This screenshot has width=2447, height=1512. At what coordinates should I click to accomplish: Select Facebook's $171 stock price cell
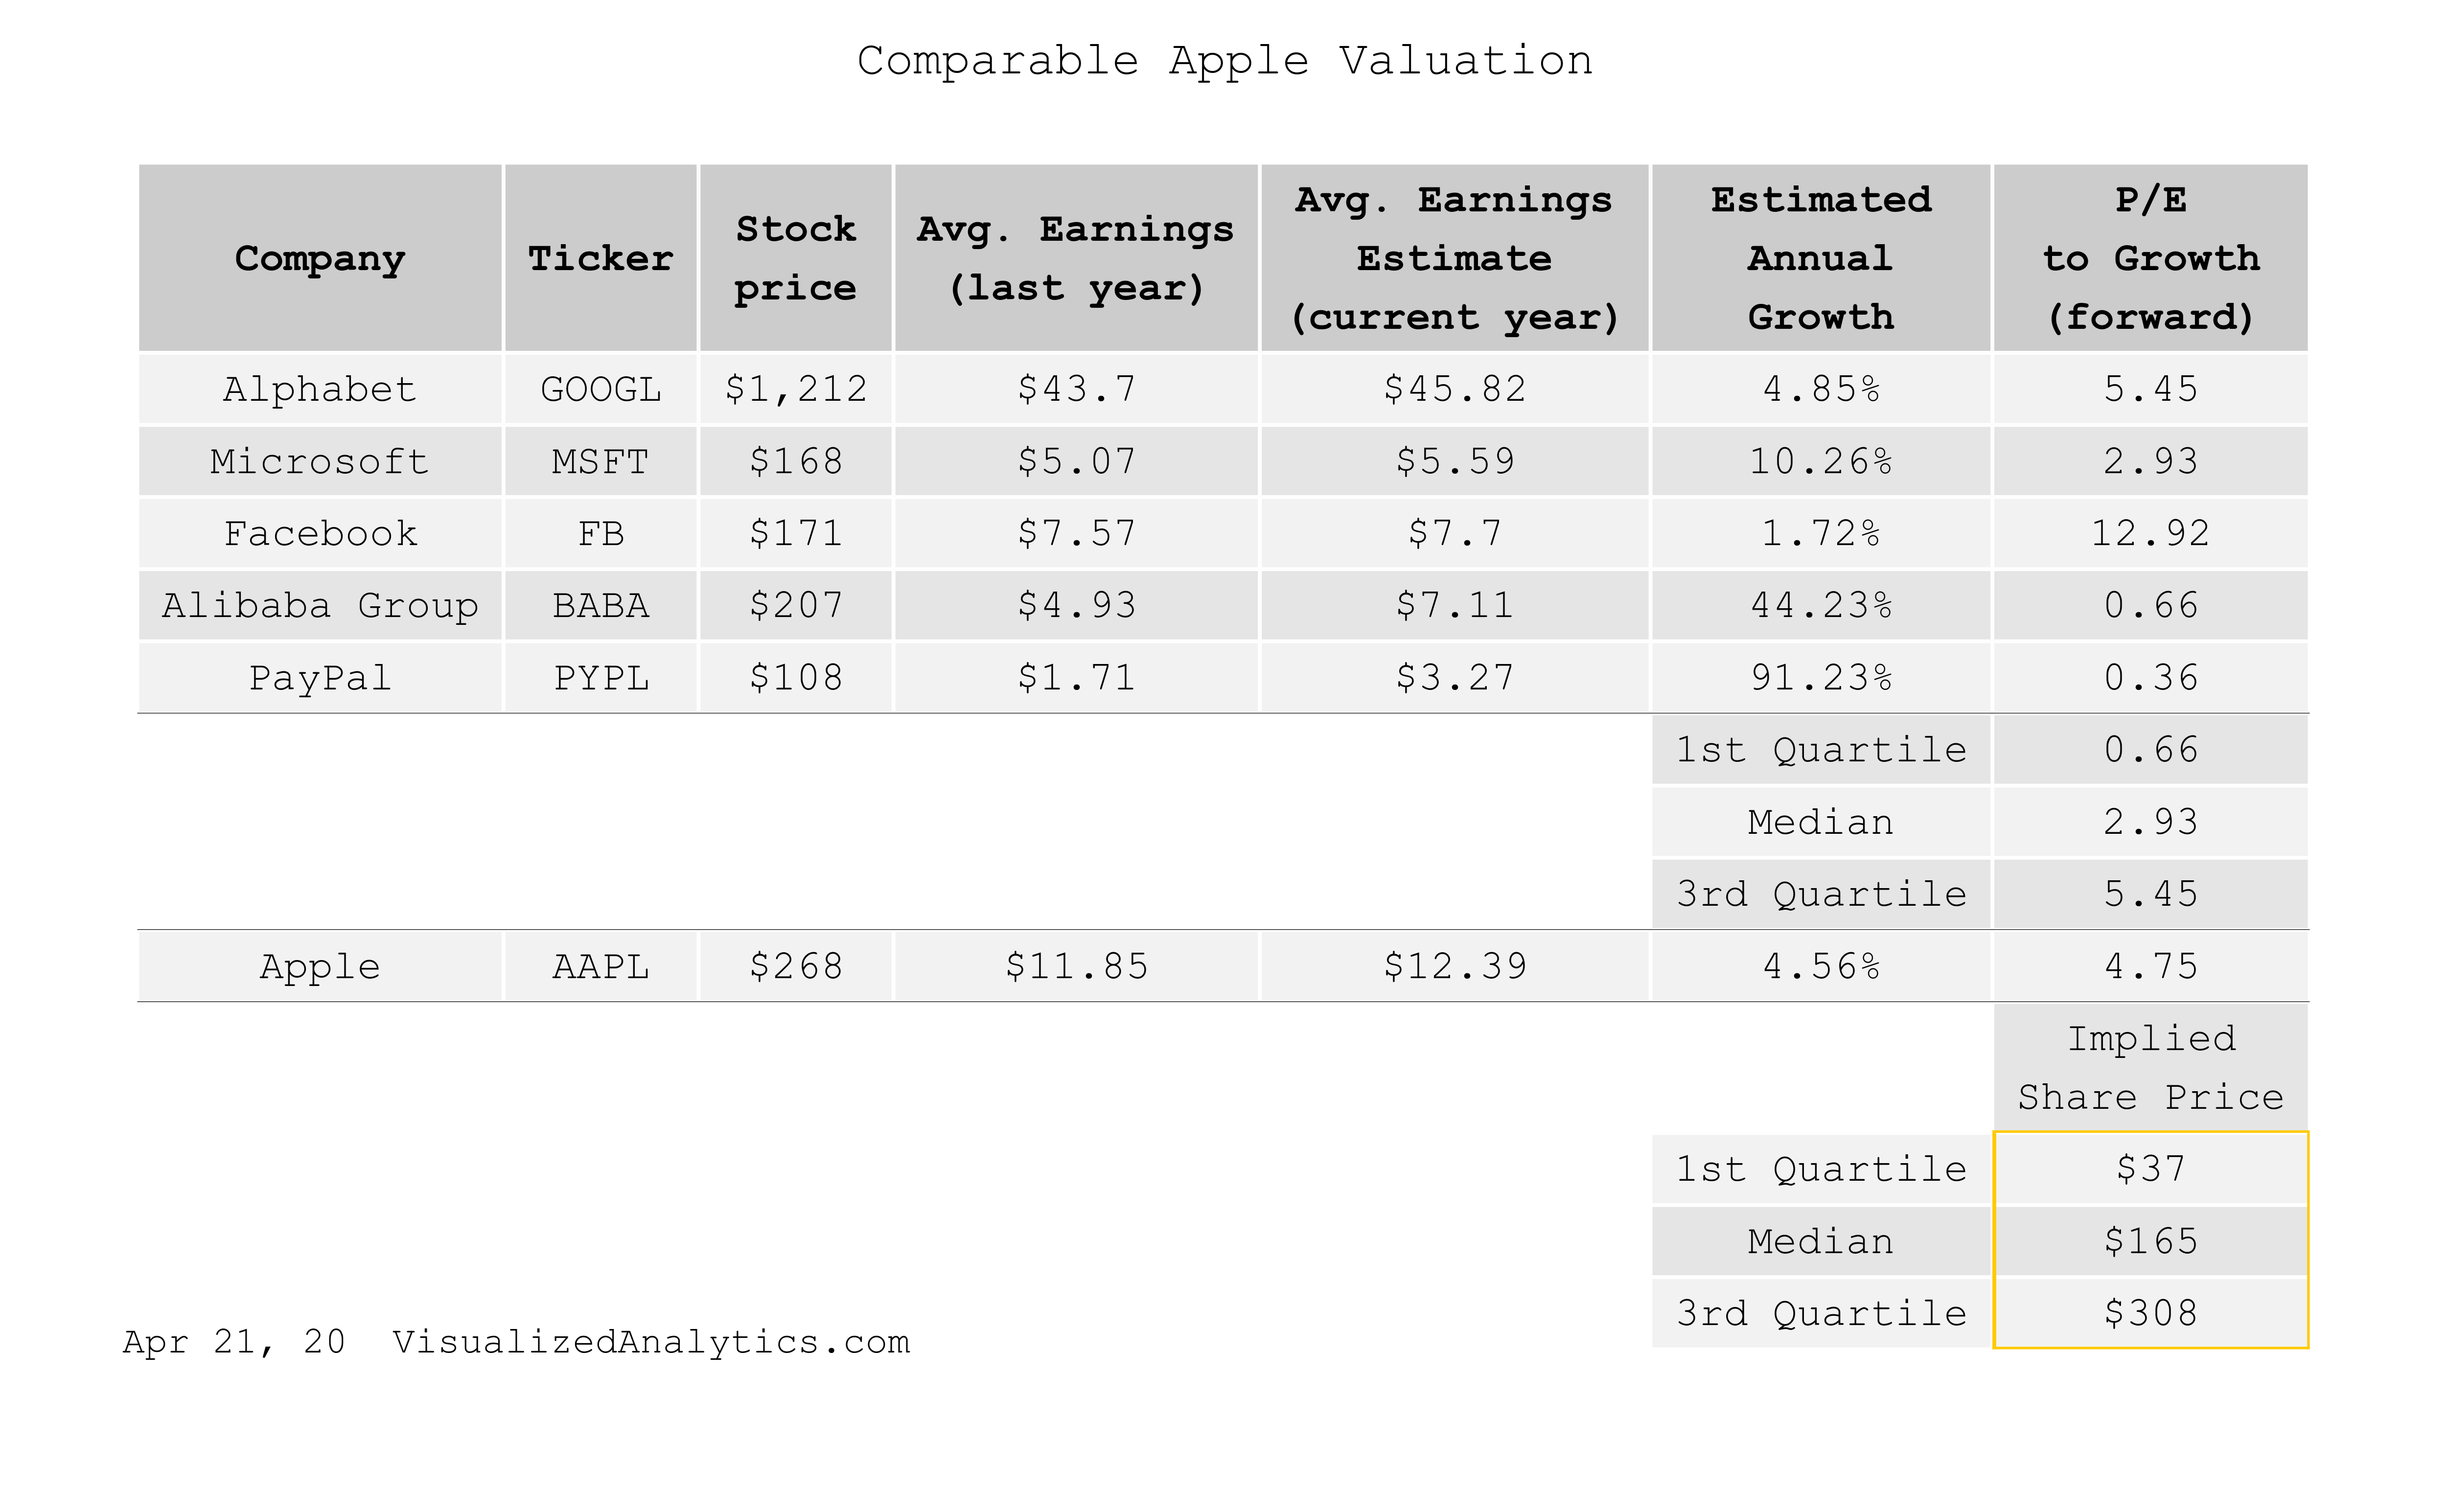pyautogui.click(x=795, y=534)
